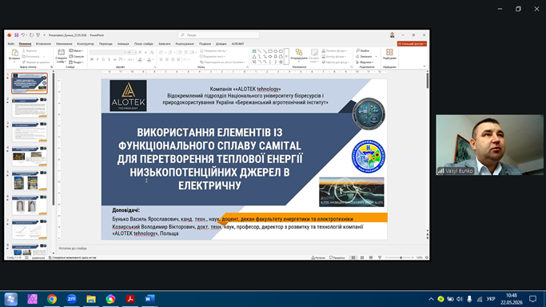Open the font color picker
This screenshot has height=307, width=546.
pyautogui.click(x=149, y=59)
